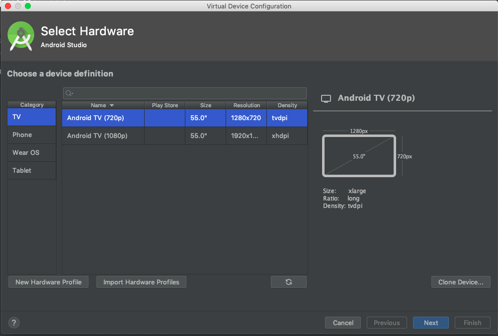Click New Hardware Profile button
This screenshot has height=336, width=498.
point(48,282)
